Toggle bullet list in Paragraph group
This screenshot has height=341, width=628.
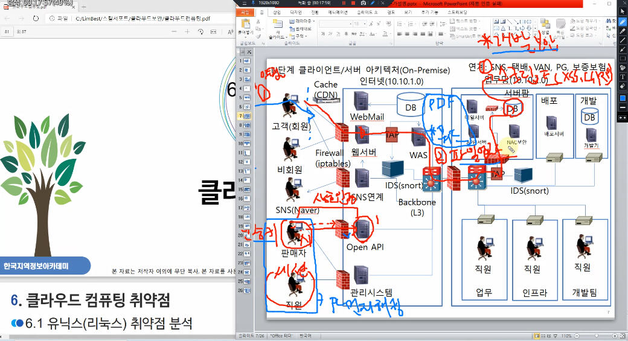point(400,24)
